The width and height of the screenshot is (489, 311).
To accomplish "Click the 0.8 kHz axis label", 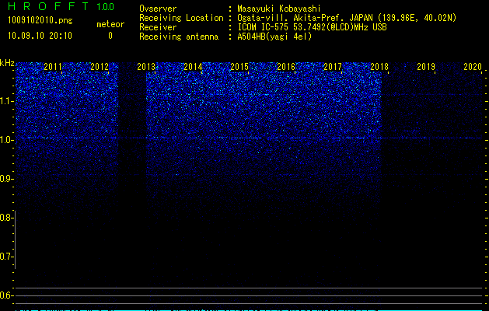I will tap(6, 218).
